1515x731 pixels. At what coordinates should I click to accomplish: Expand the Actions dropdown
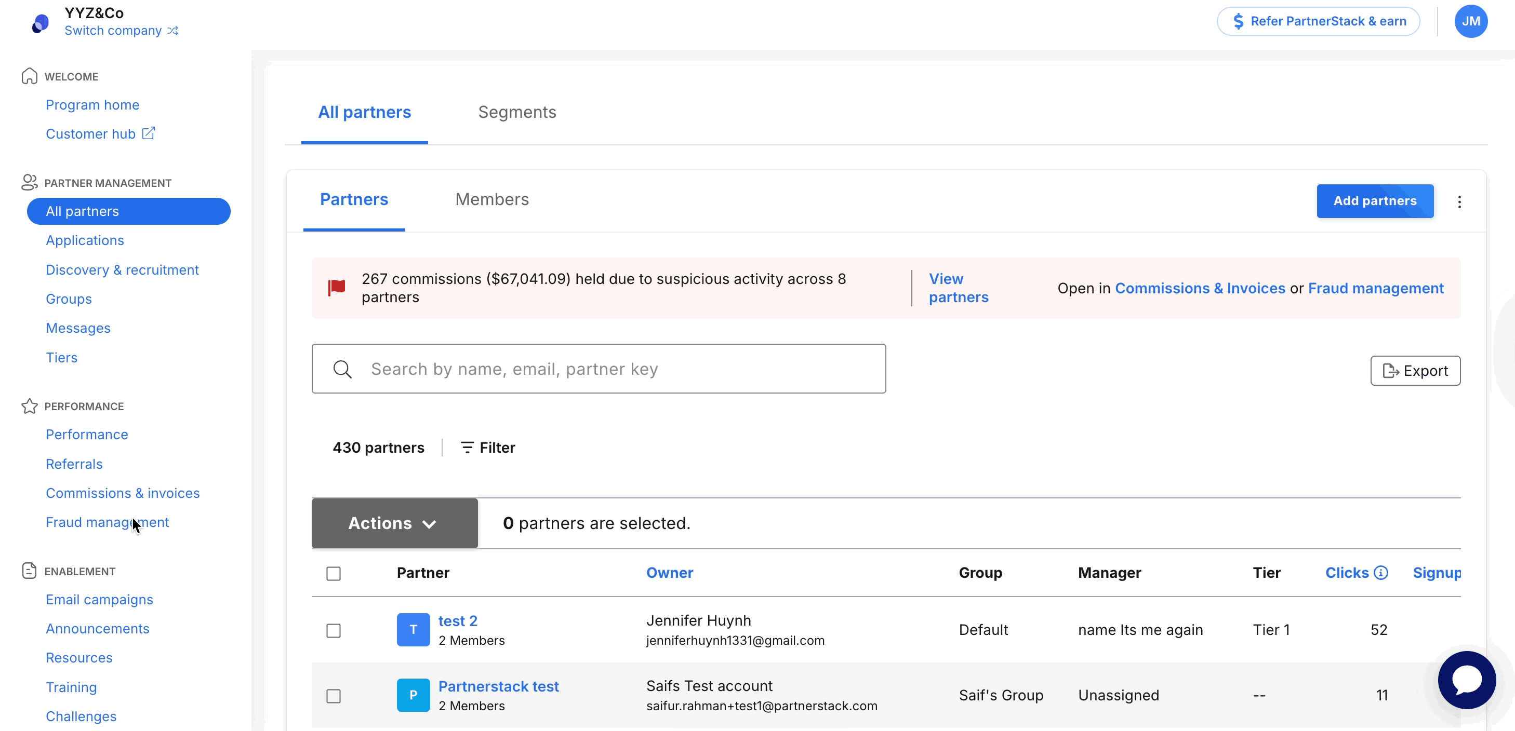(395, 523)
